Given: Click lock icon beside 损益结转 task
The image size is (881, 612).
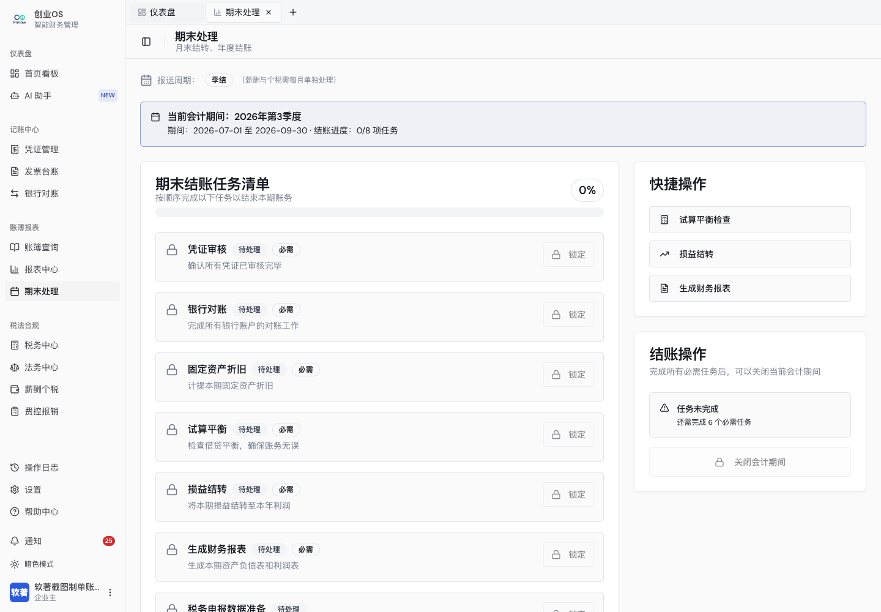Looking at the screenshot, I should pyautogui.click(x=172, y=490).
